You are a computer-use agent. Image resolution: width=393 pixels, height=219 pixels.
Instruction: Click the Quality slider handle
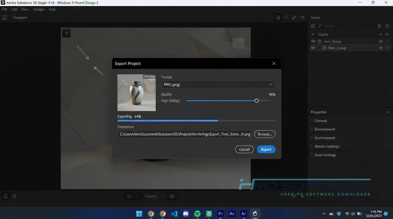click(x=256, y=101)
